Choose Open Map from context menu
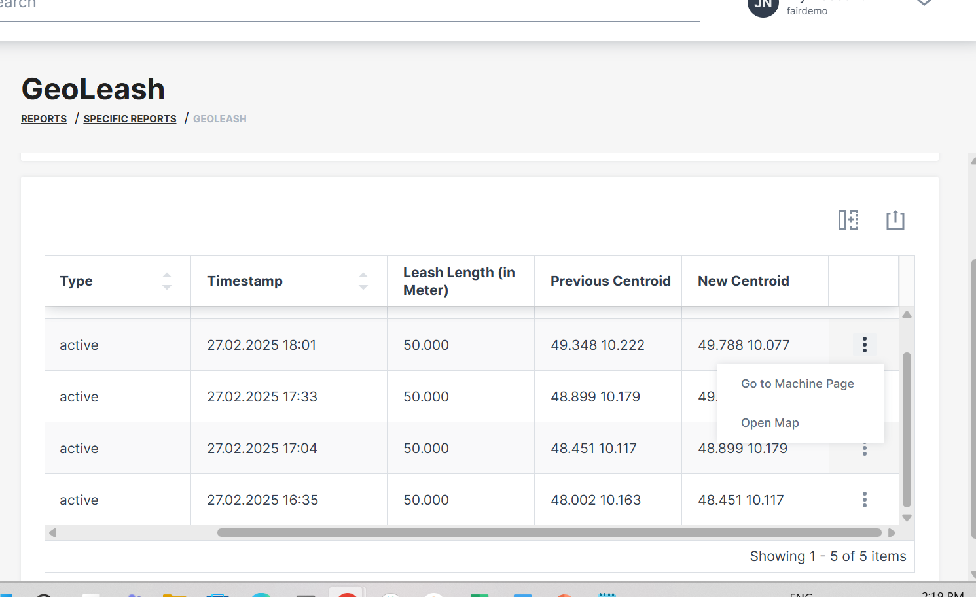The image size is (976, 597). pos(770,423)
